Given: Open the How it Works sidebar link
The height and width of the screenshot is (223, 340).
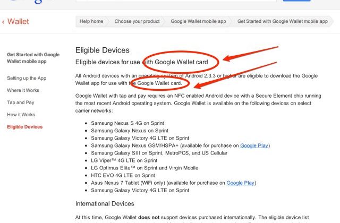Looking at the screenshot, I should (21, 115).
